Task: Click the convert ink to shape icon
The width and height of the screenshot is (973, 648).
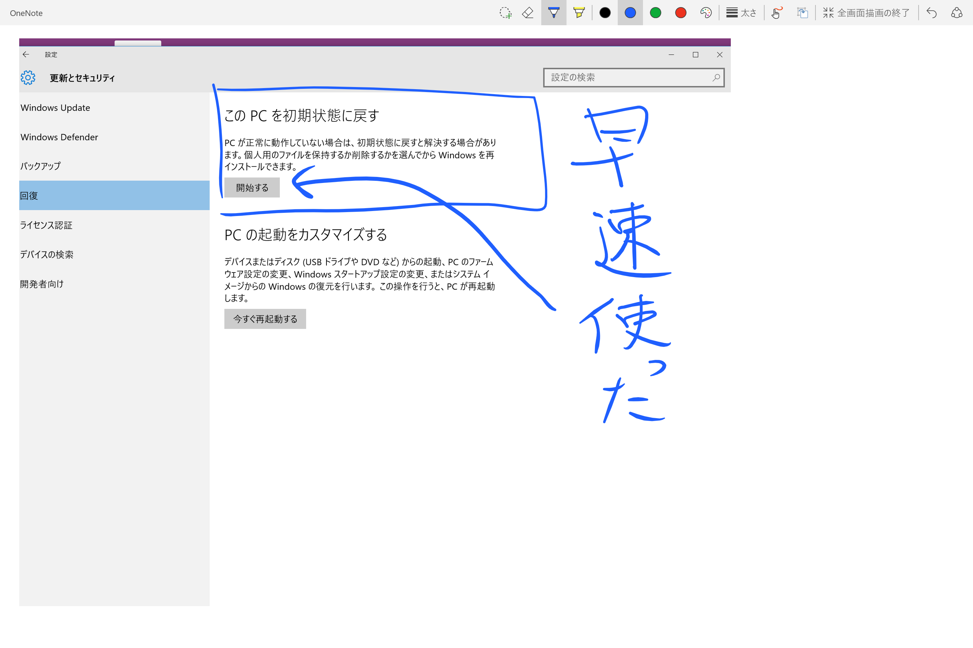Action: [x=803, y=13]
